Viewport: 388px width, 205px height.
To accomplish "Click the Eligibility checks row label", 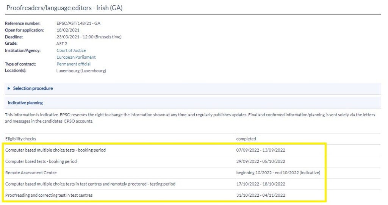I will click(x=21, y=139).
